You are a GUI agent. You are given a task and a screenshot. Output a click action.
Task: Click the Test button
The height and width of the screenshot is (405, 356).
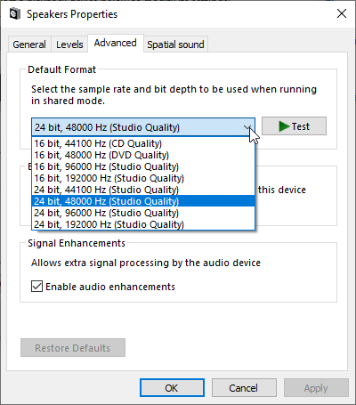click(294, 126)
